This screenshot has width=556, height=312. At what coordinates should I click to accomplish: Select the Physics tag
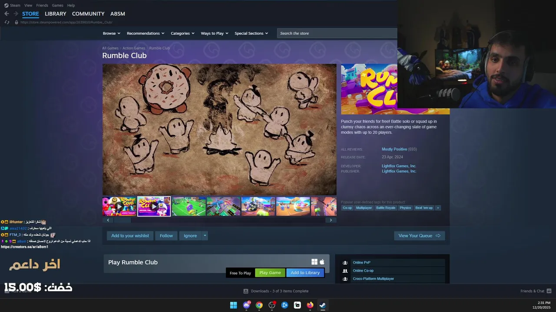(x=405, y=208)
